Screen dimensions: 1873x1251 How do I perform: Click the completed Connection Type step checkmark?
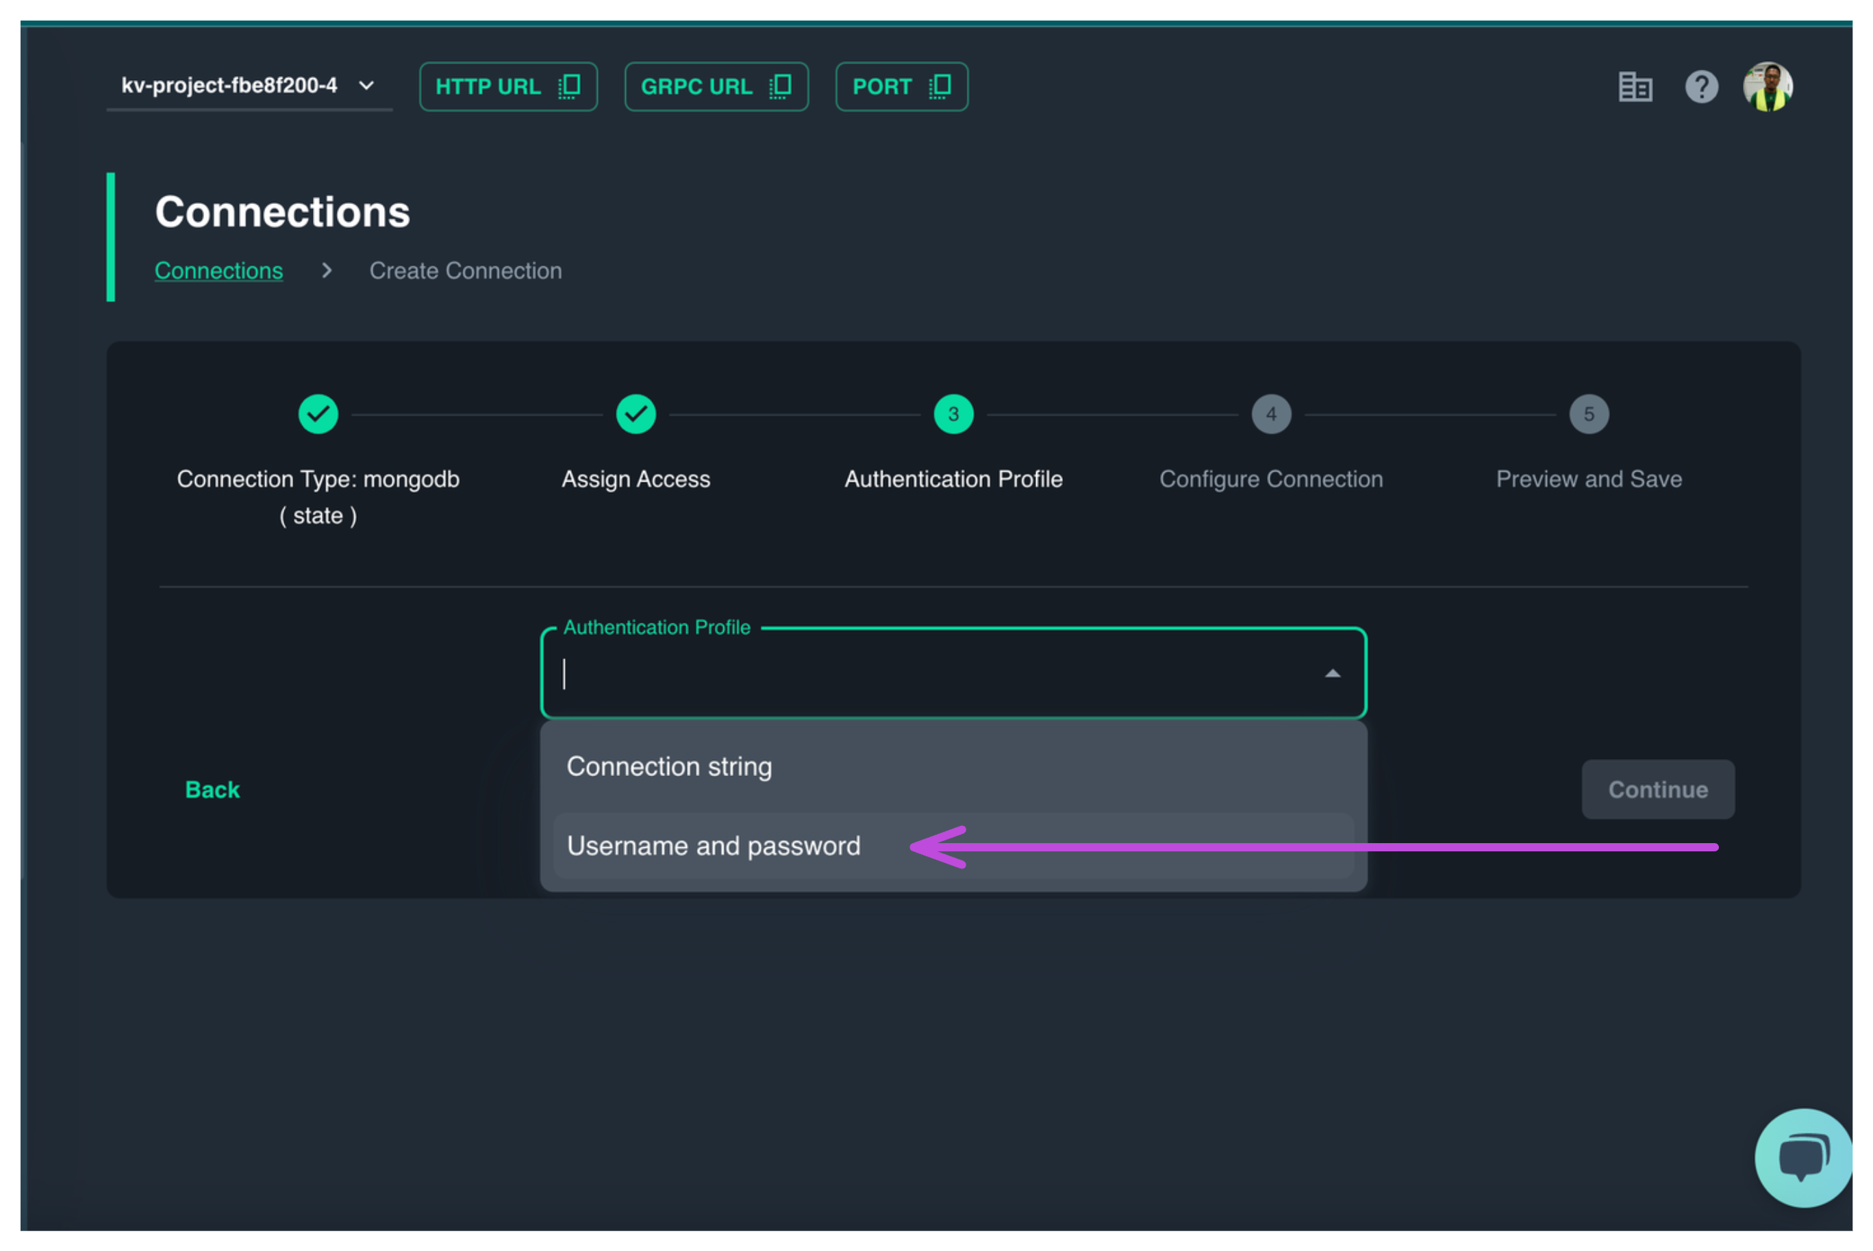318,414
